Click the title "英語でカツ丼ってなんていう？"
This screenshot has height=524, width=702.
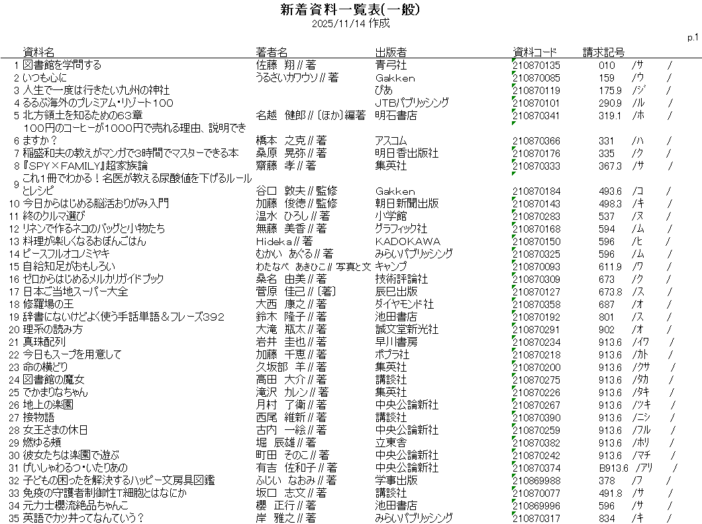coord(84,518)
